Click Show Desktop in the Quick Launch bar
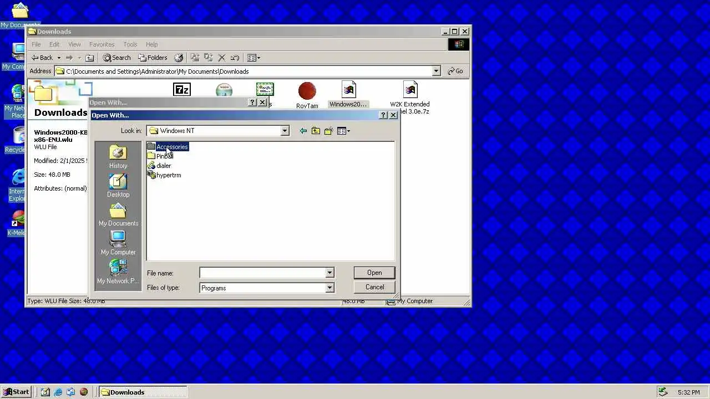Image resolution: width=710 pixels, height=399 pixels. point(45,392)
